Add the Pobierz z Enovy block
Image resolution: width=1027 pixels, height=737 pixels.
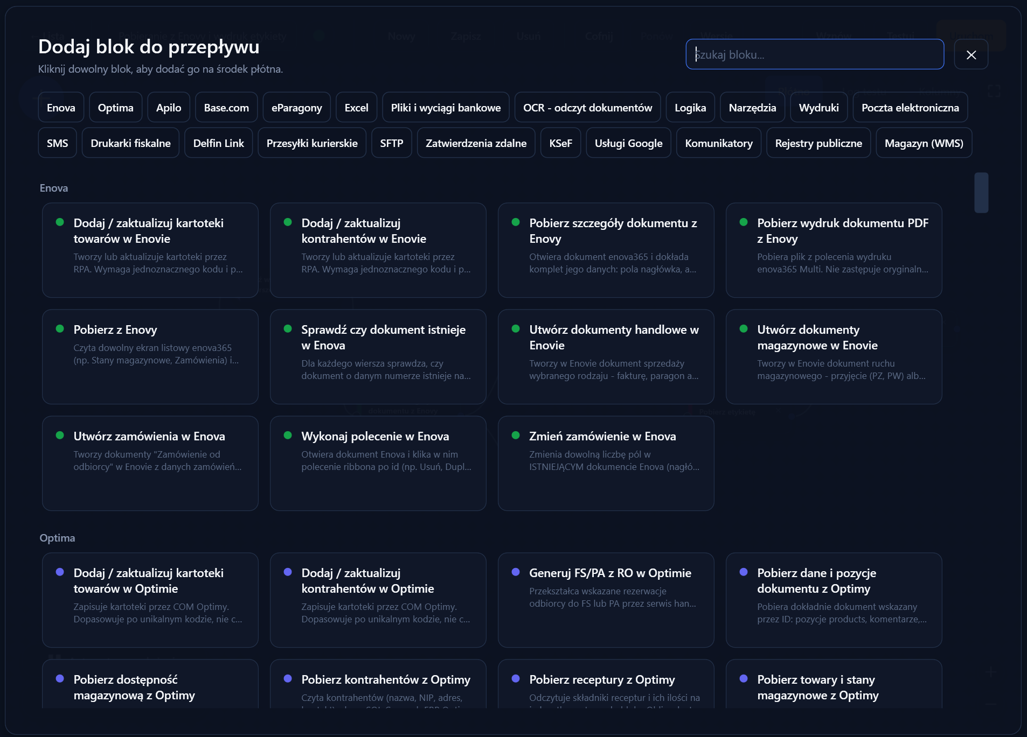coord(150,357)
